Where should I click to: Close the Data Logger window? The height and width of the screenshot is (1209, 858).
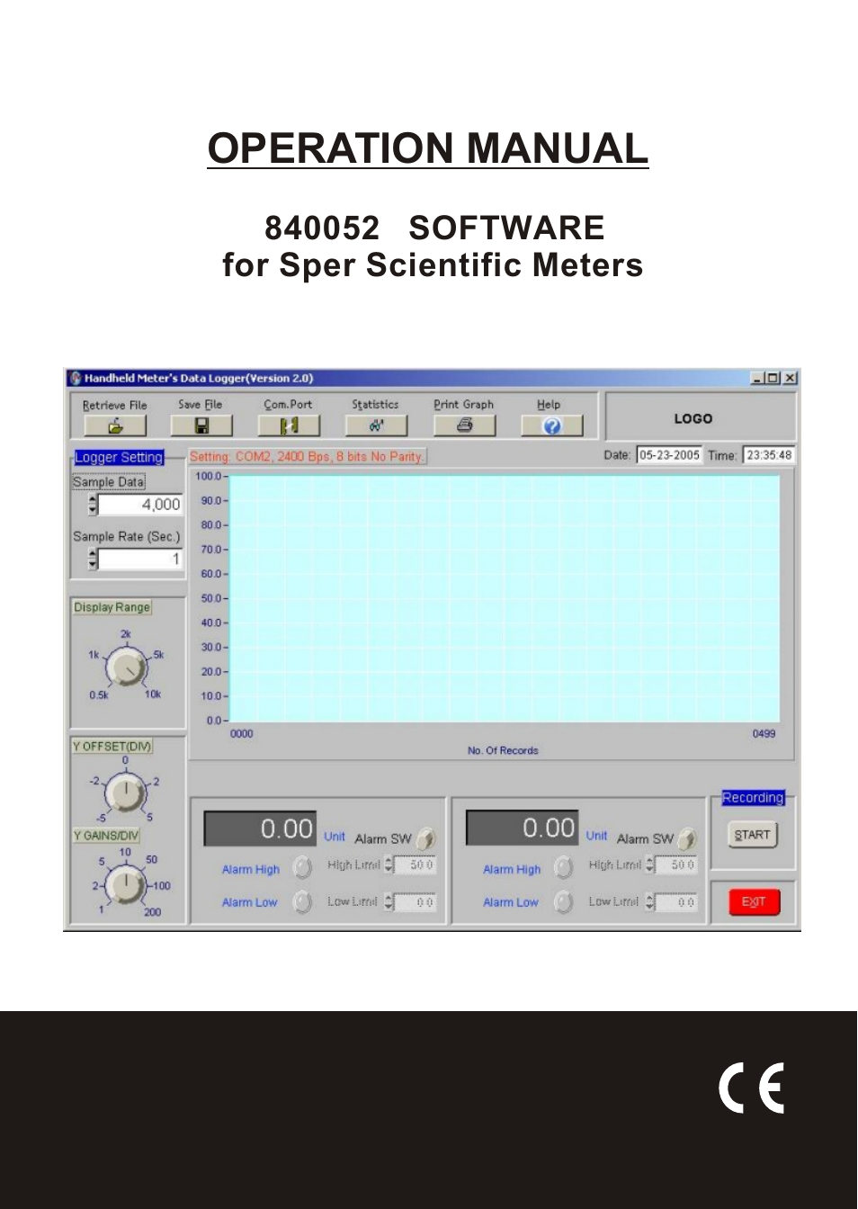coord(790,379)
